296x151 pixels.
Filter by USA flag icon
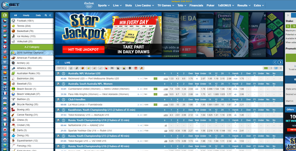click(5, 52)
